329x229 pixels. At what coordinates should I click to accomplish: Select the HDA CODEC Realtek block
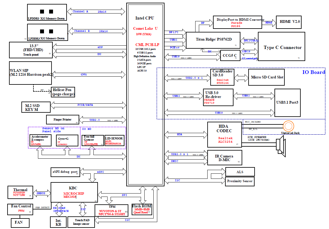224,135
